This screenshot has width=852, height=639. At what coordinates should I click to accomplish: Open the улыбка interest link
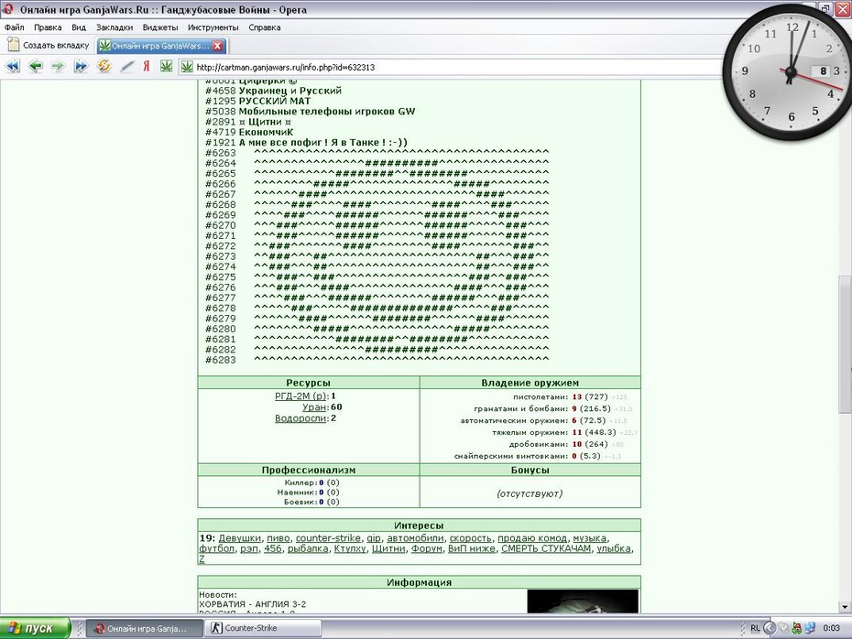pos(614,548)
